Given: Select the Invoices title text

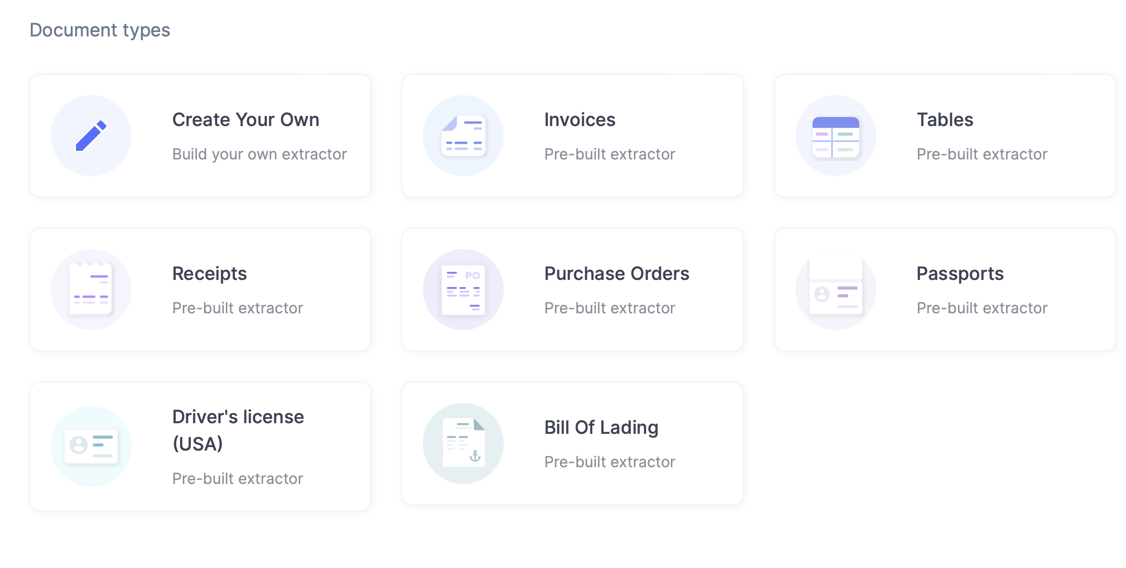Looking at the screenshot, I should coord(580,120).
